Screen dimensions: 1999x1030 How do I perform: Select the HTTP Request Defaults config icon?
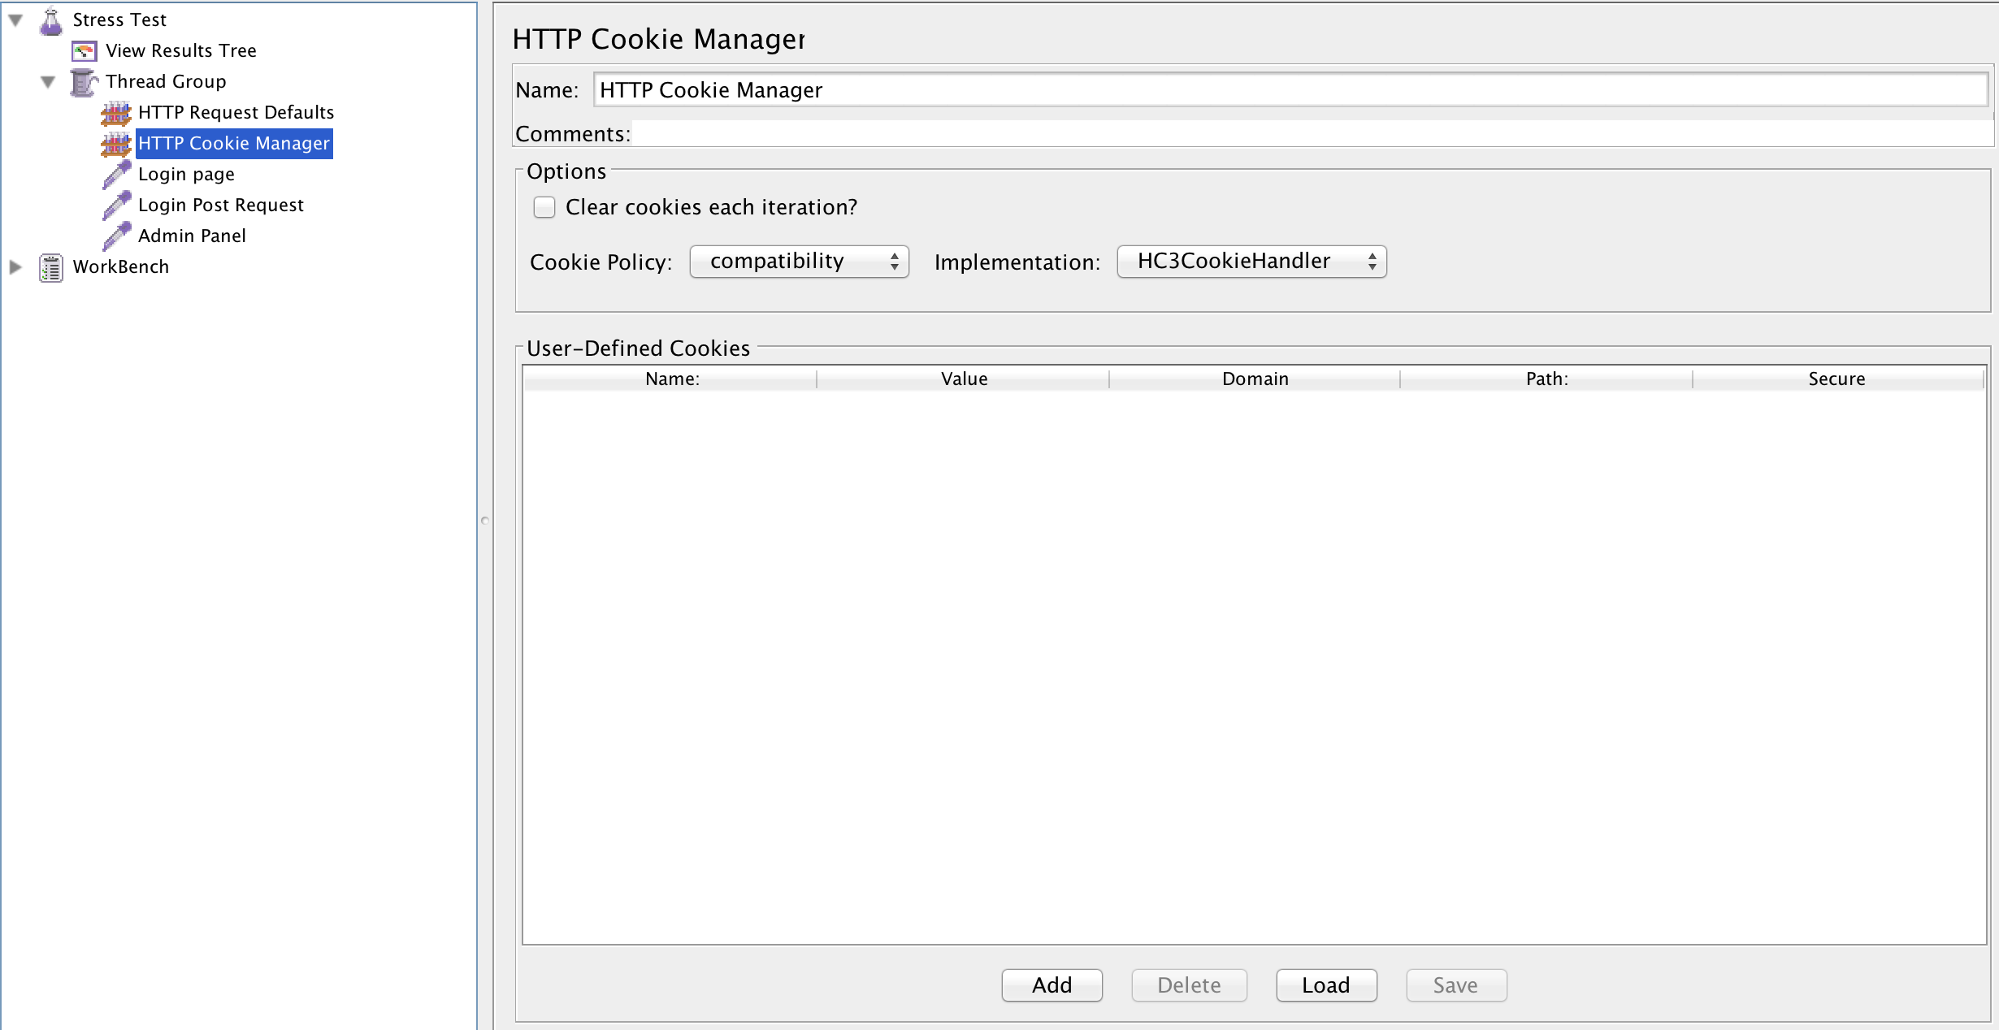click(116, 113)
